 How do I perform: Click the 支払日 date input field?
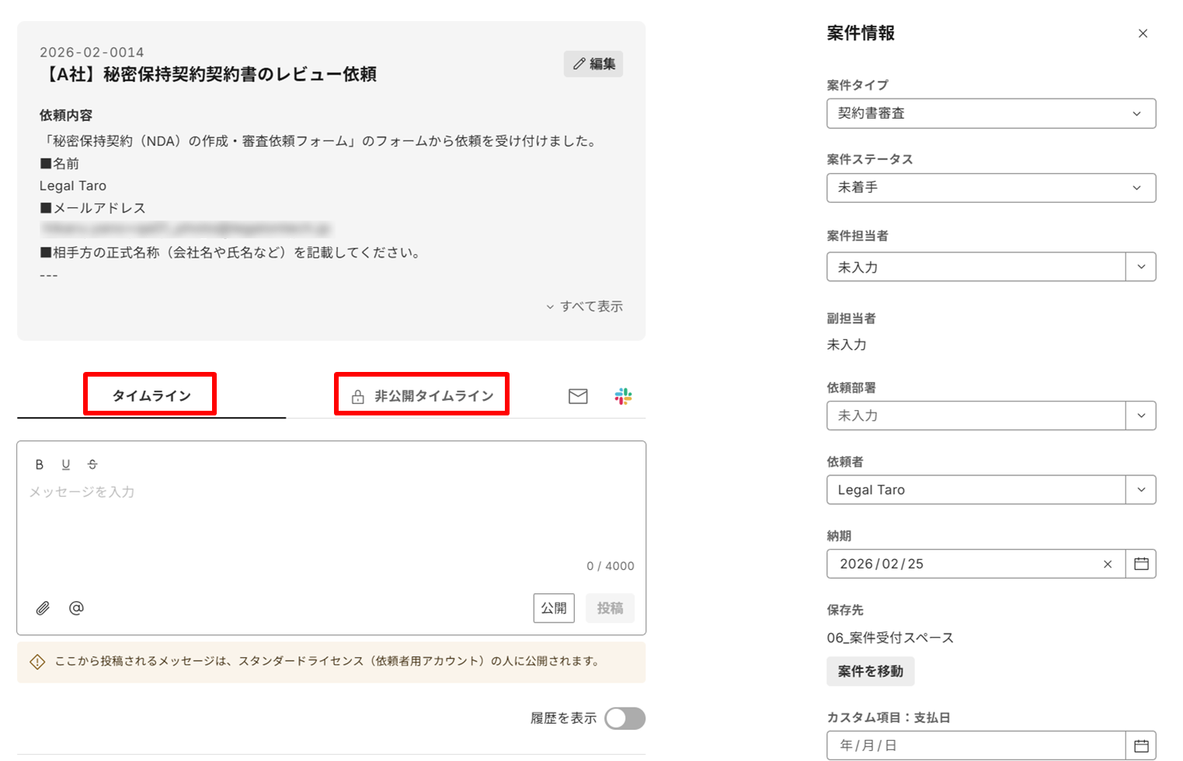[976, 745]
